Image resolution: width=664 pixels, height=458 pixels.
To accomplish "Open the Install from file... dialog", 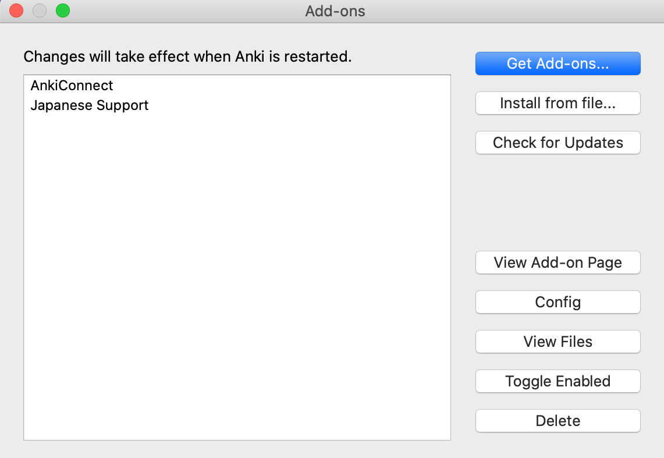I will pyautogui.click(x=558, y=103).
